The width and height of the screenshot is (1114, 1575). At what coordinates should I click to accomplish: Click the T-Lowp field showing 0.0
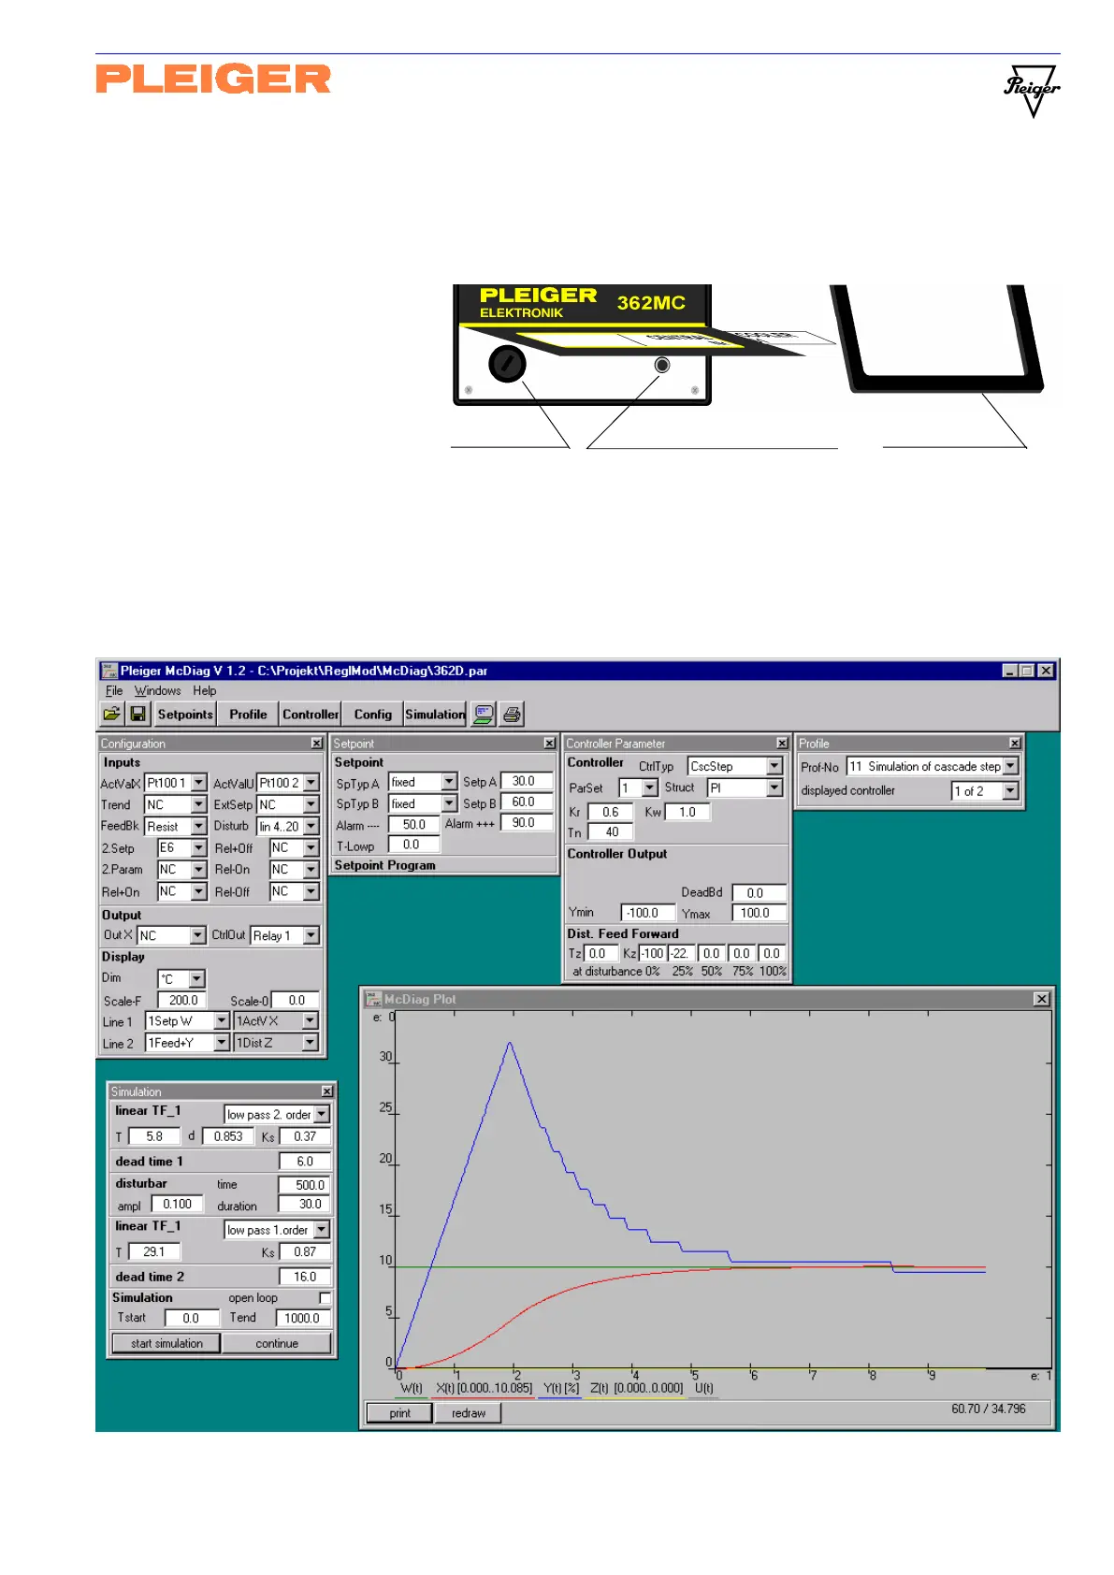414,844
